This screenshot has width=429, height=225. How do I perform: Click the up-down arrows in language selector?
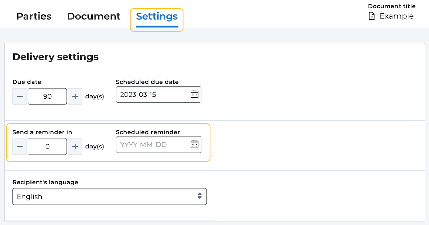coord(200,196)
